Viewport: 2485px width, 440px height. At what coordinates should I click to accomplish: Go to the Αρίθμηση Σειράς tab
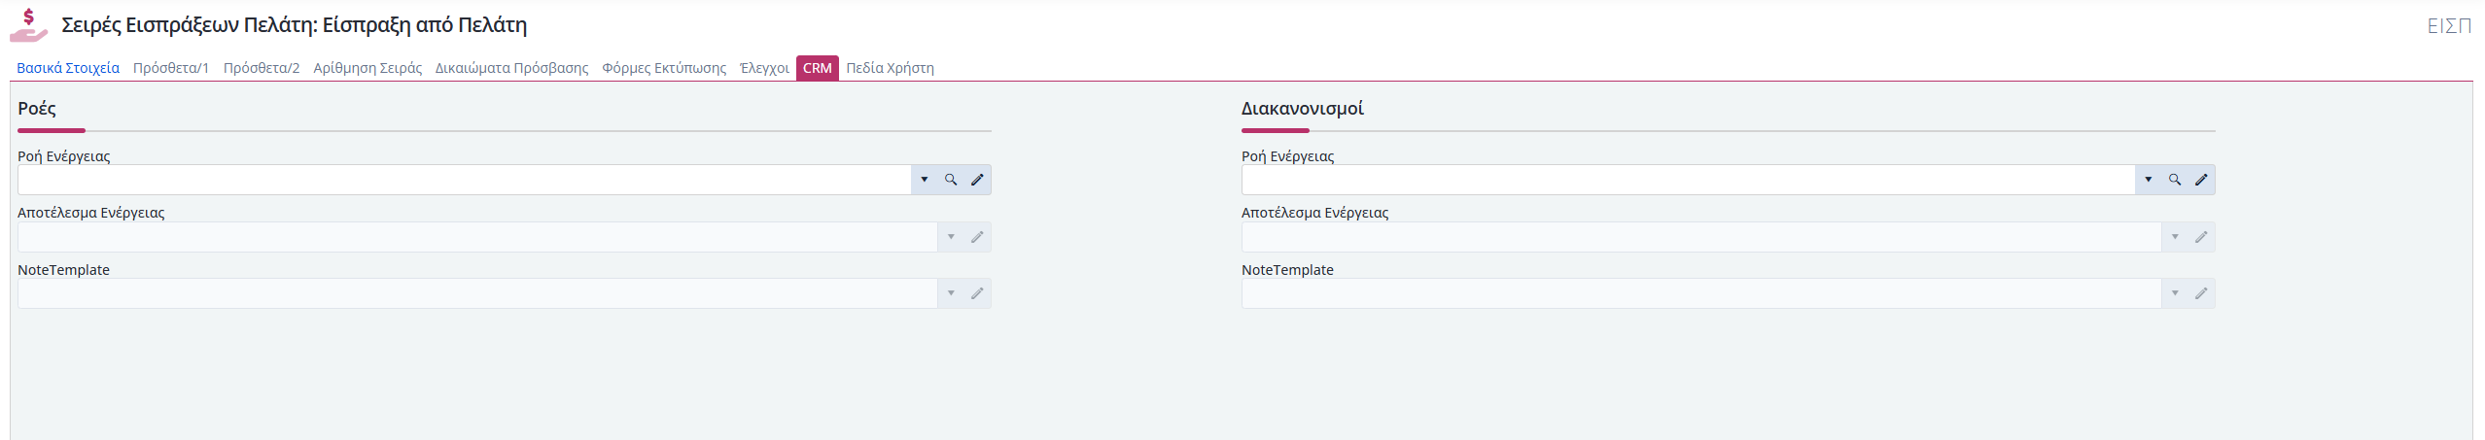coord(367,68)
